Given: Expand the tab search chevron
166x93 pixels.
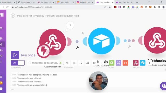Looking at the screenshot, I should click(x=149, y=2).
